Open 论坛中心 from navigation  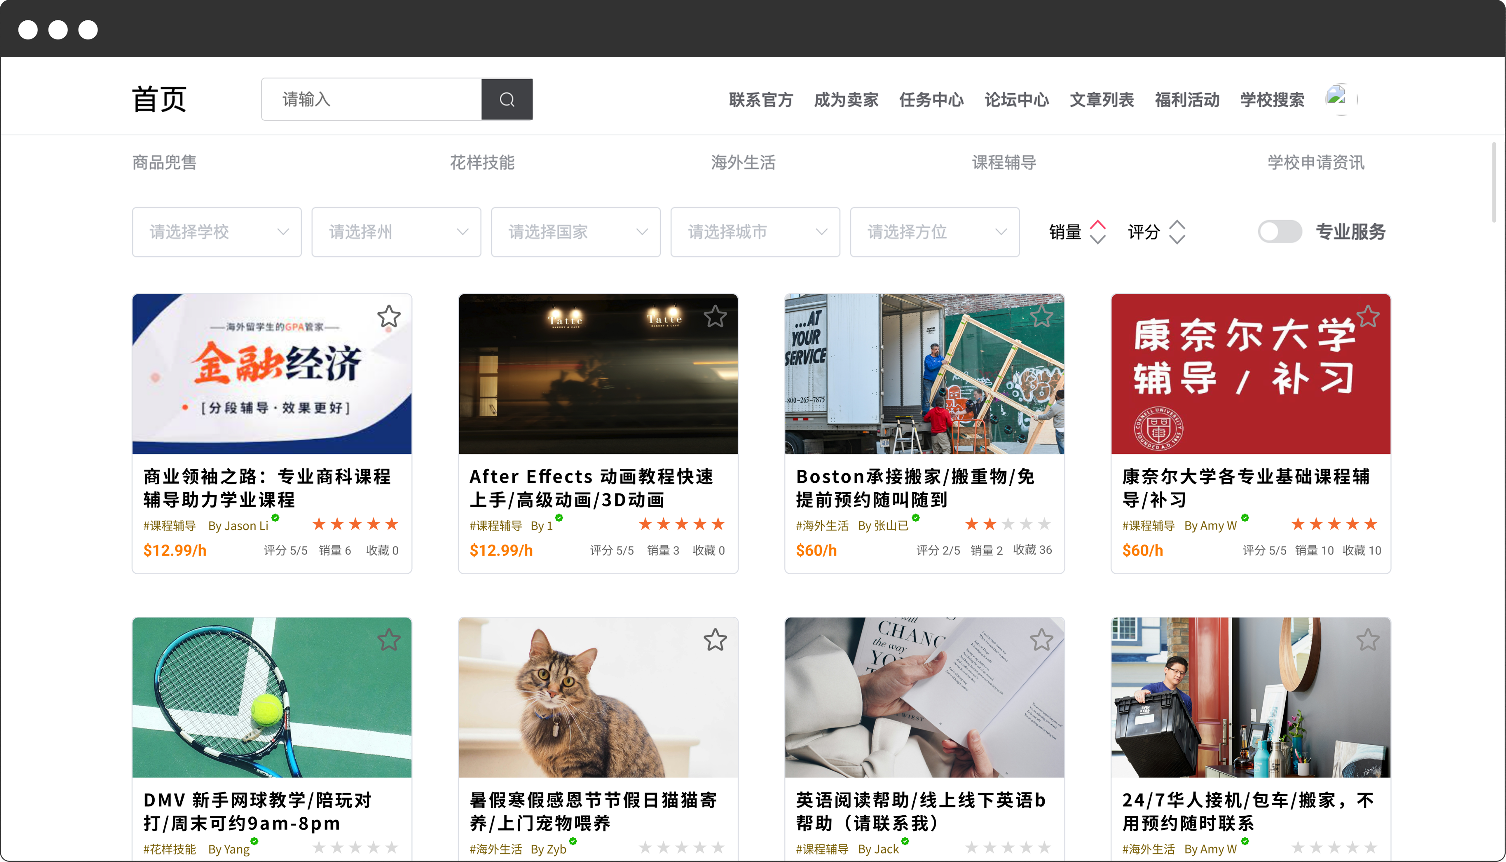[1017, 99]
